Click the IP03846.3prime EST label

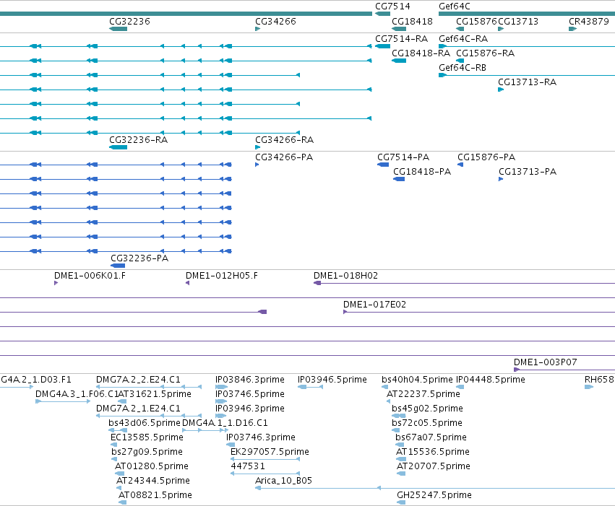click(250, 380)
